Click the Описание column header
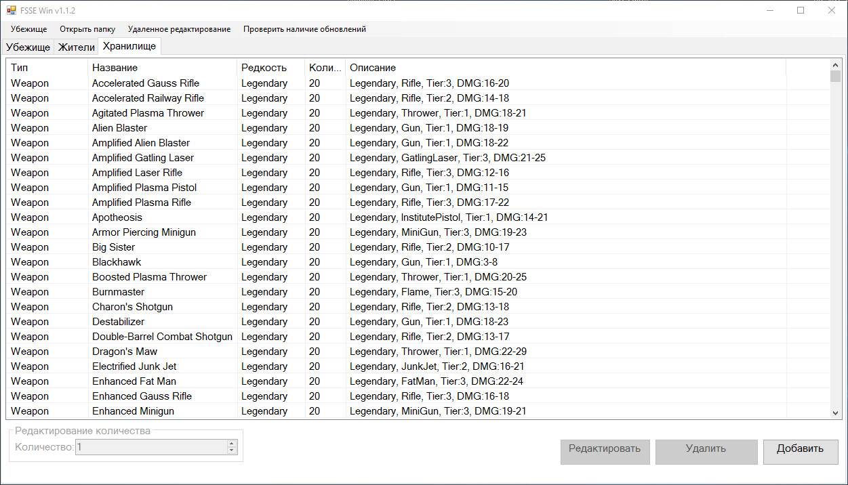The width and height of the screenshot is (848, 485). click(x=565, y=68)
